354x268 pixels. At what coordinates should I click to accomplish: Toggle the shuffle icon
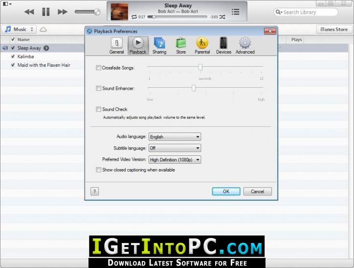(x=222, y=17)
